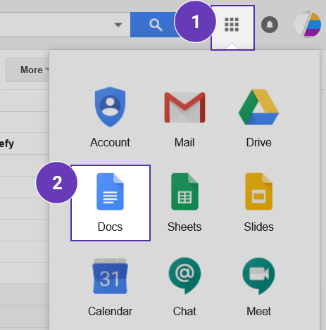The height and width of the screenshot is (330, 326).
Task: Open the Drive app icon
Action: (258, 107)
